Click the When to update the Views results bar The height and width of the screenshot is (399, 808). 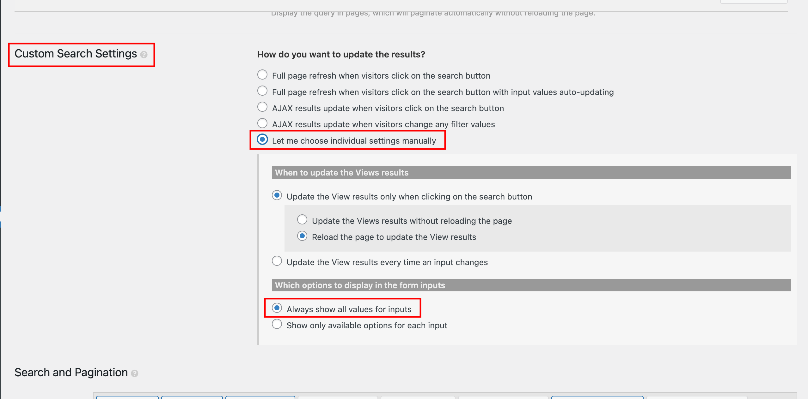click(x=531, y=173)
